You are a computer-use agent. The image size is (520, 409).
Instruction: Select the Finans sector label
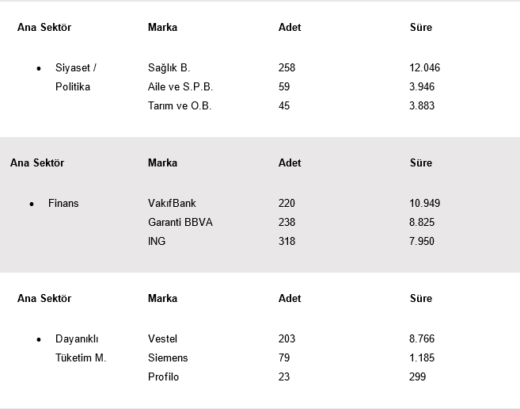point(63,204)
